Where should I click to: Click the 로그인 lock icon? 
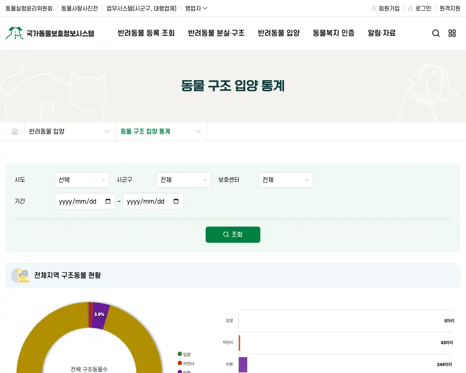[x=410, y=8]
